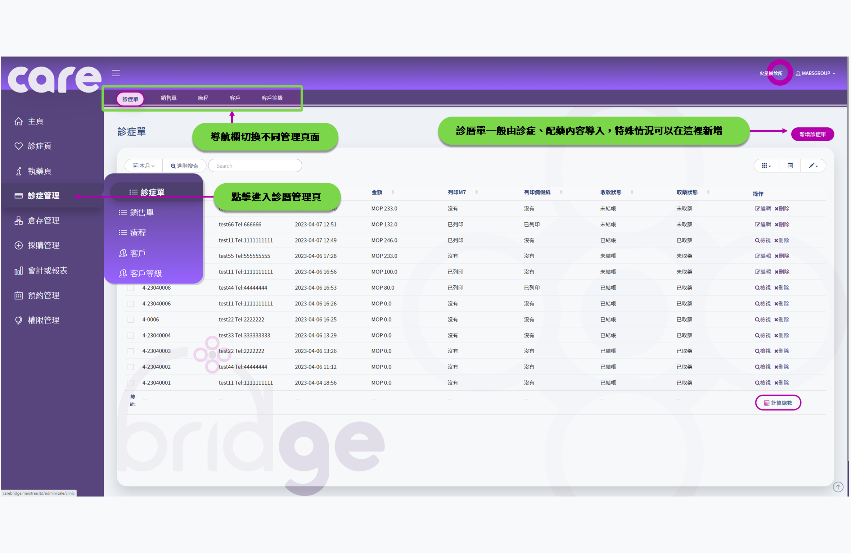Open 執藥頁 in the sidebar
851x553 pixels.
tap(39, 171)
